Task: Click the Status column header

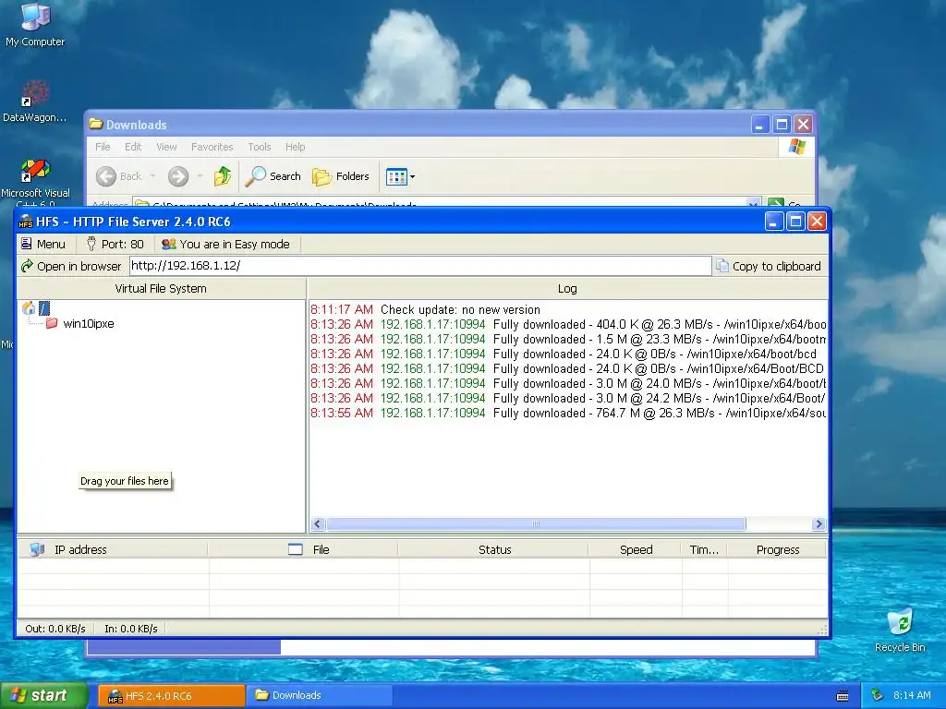Action: 494,549
